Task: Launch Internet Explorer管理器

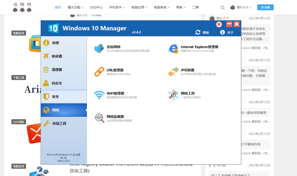Action: pyautogui.click(x=193, y=48)
